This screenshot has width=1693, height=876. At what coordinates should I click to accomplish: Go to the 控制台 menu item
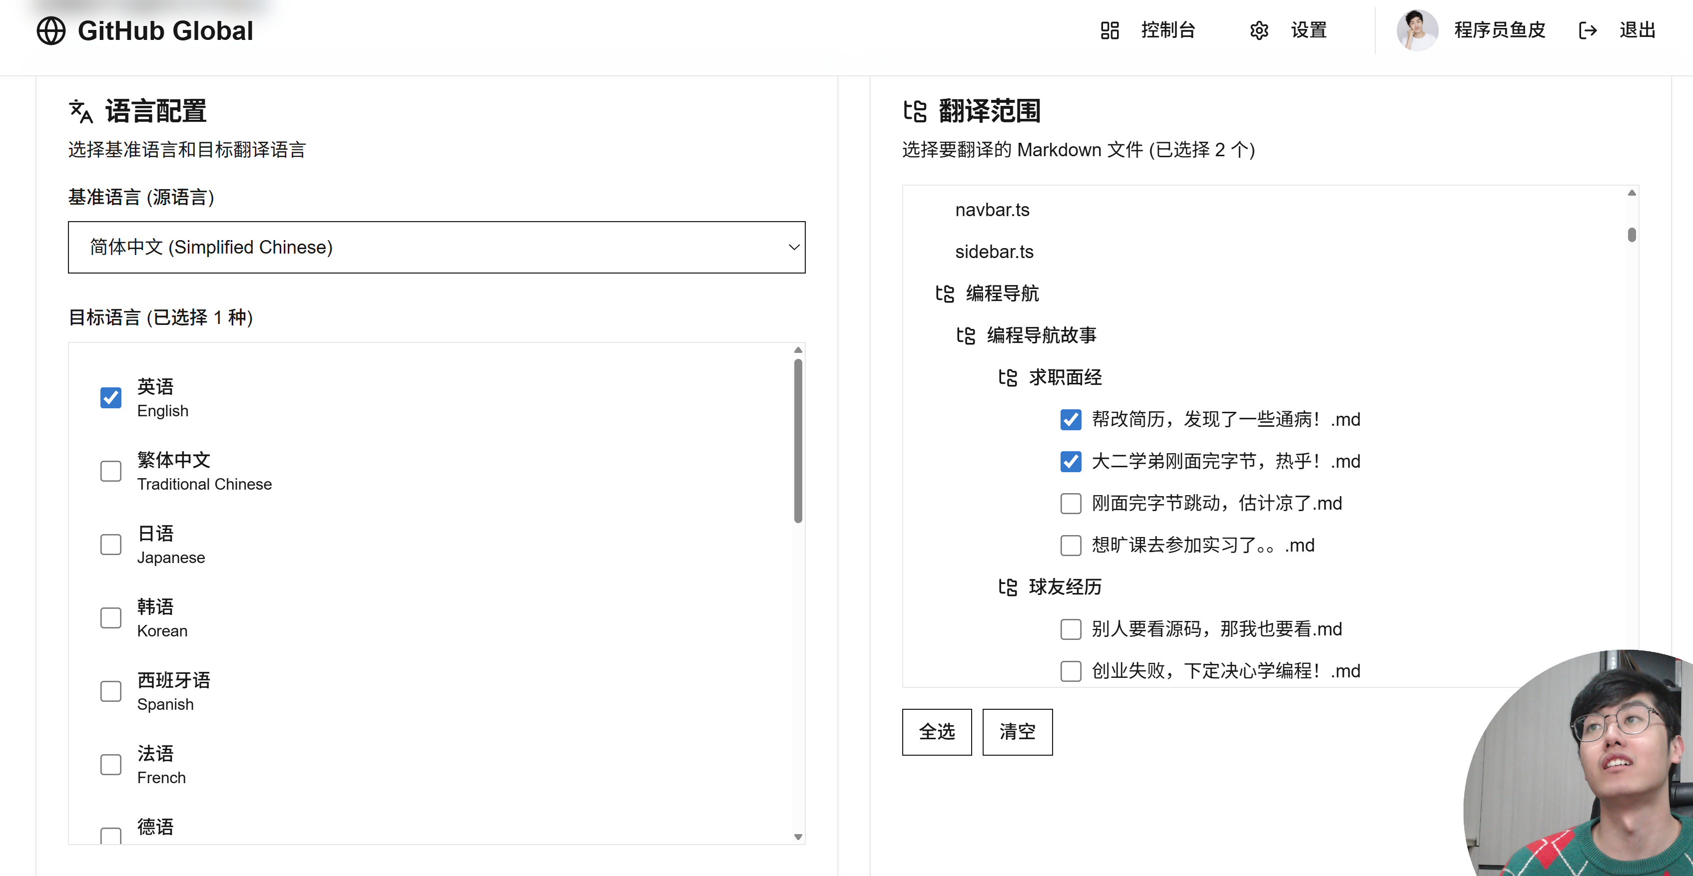tap(1167, 31)
